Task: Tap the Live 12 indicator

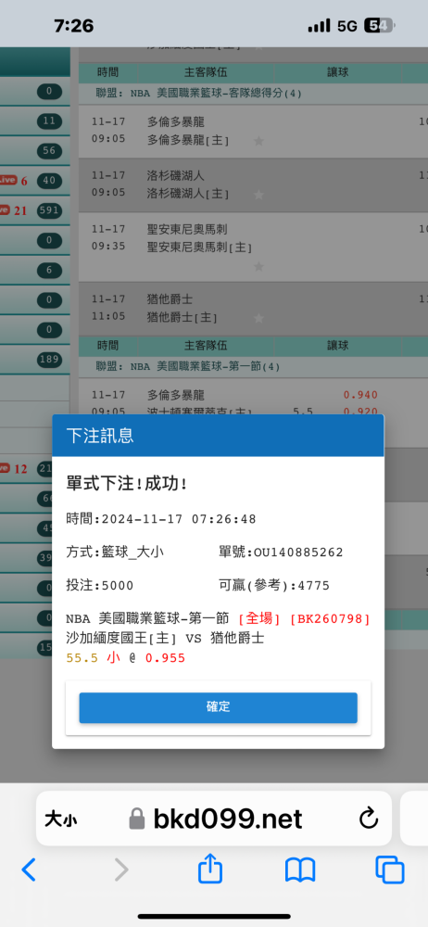Action: pos(13,469)
